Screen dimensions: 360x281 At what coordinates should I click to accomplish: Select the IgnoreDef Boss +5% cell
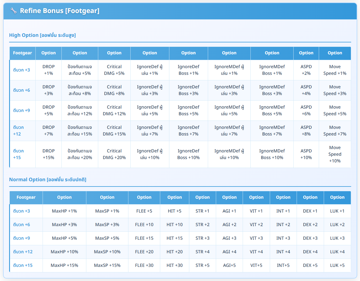(x=188, y=111)
